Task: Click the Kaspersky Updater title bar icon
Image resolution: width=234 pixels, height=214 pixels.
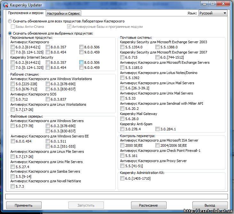Action: [6, 5]
